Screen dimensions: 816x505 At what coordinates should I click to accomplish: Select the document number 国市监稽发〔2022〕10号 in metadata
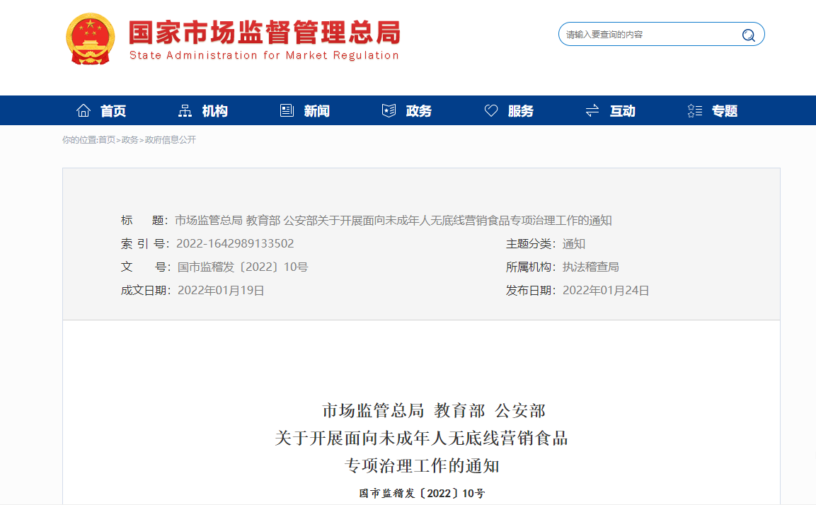click(x=243, y=267)
